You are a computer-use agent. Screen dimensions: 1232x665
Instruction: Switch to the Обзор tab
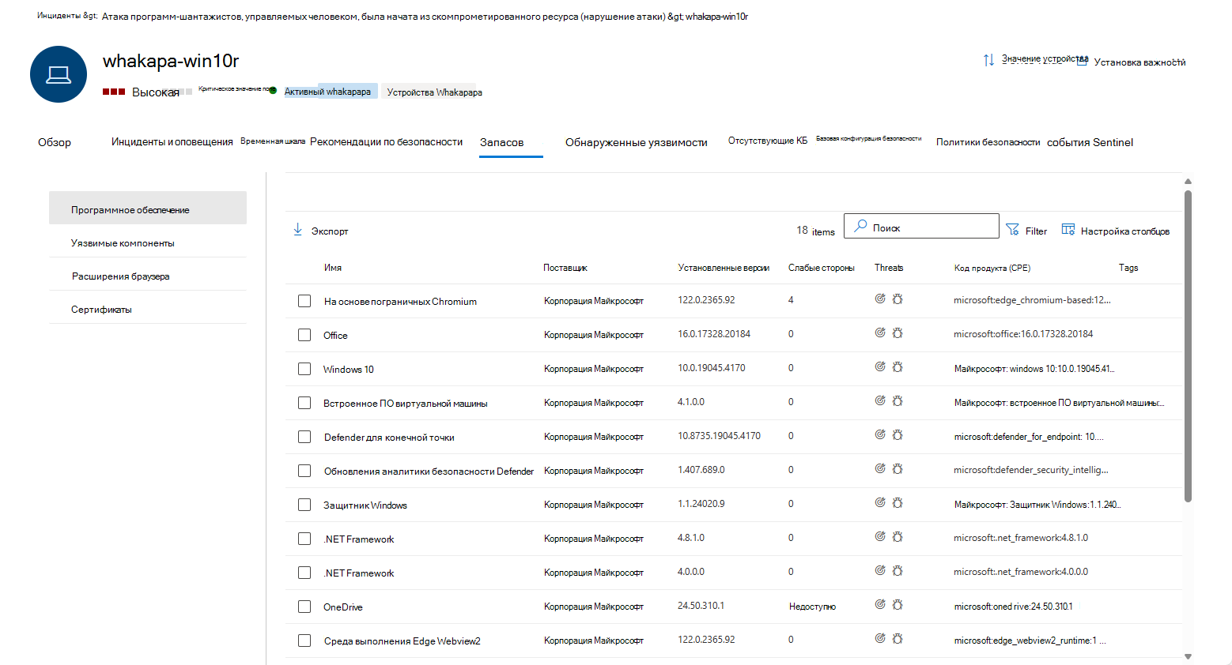[x=55, y=142]
